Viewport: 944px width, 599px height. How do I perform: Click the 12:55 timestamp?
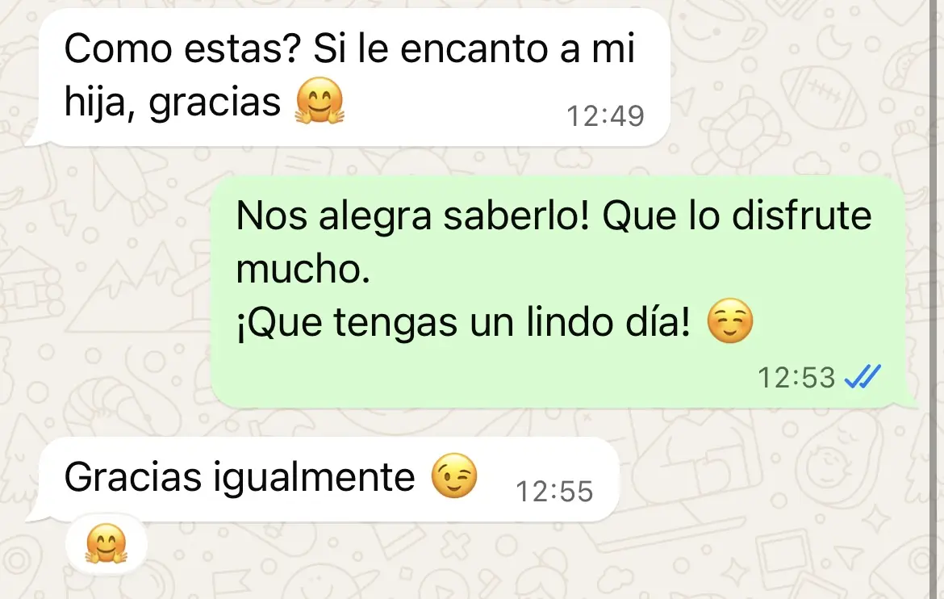554,491
